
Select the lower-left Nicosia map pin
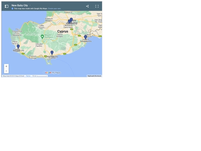pos(69,22)
